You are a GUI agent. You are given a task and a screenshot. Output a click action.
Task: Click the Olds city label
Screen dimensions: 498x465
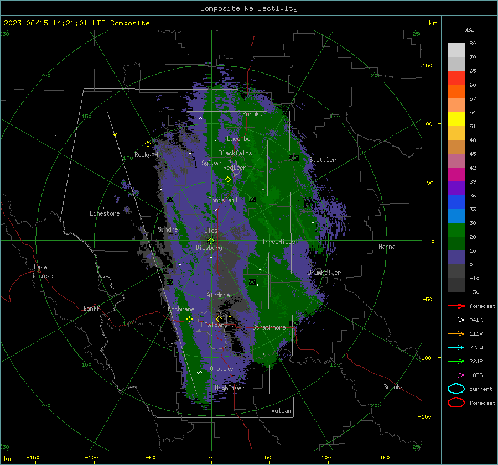click(x=211, y=231)
